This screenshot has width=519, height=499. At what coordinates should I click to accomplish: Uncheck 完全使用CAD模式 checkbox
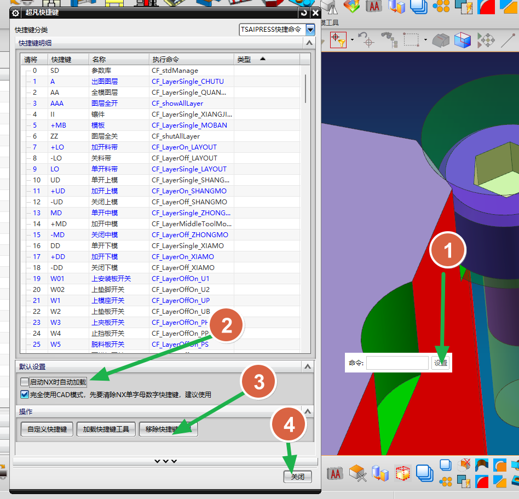[x=25, y=394]
